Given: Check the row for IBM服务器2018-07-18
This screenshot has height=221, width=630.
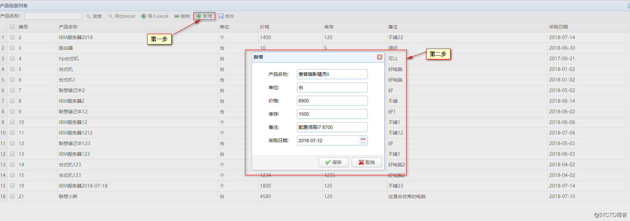Looking at the screenshot, I should pyautogui.click(x=12, y=186).
